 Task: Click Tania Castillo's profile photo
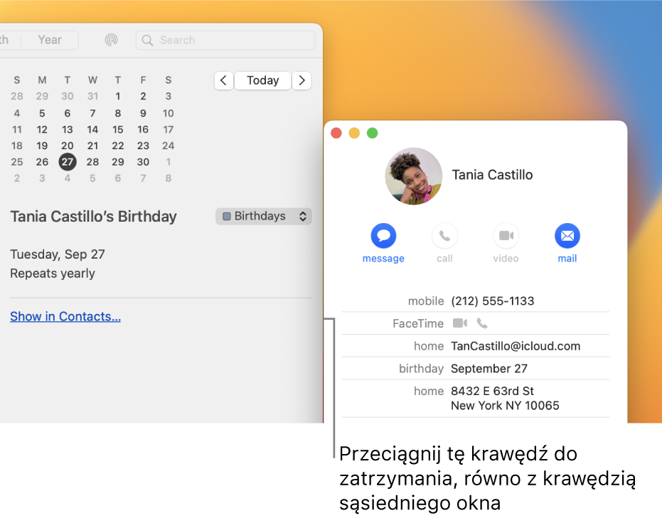pyautogui.click(x=414, y=176)
